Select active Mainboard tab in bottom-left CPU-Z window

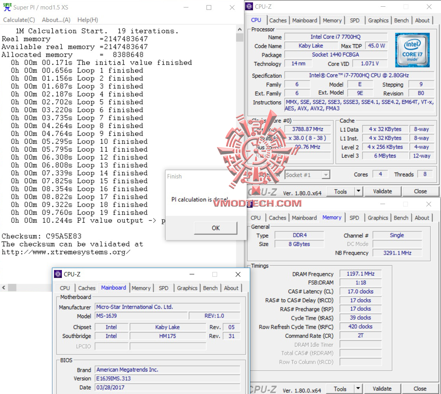[114, 288]
